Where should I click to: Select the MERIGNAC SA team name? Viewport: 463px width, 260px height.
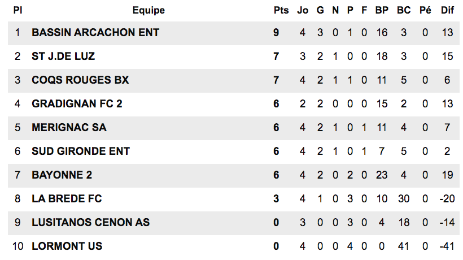(x=69, y=127)
